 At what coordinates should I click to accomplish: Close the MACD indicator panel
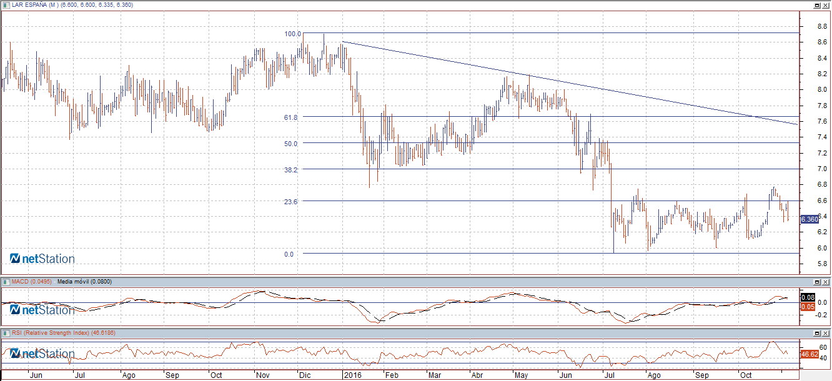825,282
